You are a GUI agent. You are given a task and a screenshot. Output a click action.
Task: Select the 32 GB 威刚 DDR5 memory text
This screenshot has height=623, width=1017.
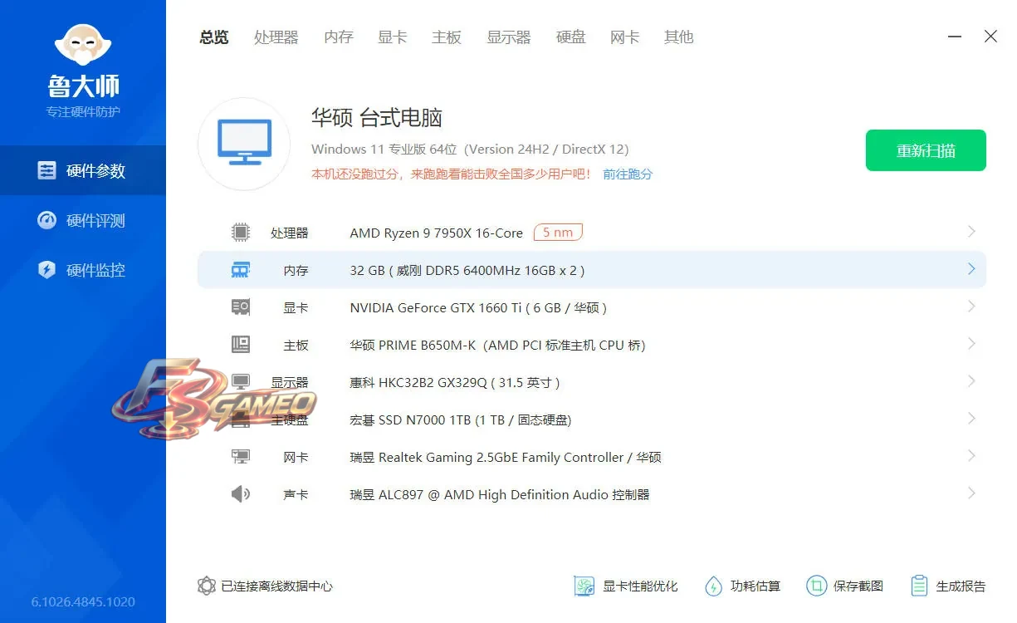pyautogui.click(x=467, y=271)
